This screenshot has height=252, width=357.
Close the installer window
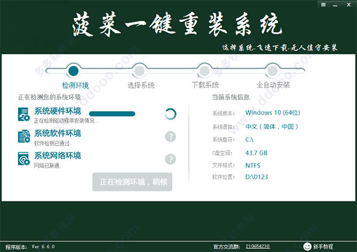(349, 5)
